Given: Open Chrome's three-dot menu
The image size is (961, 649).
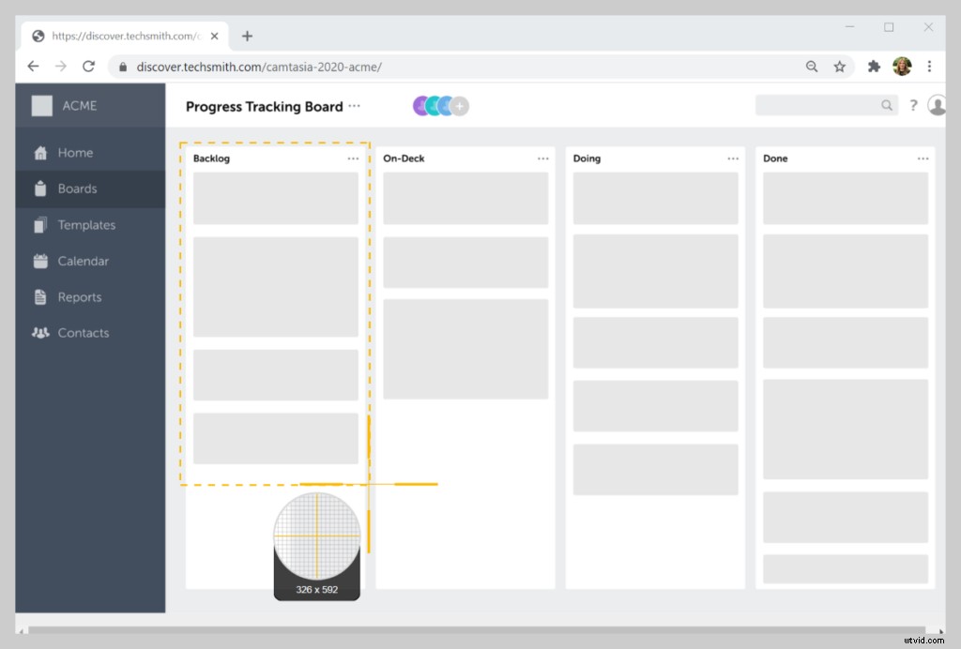Looking at the screenshot, I should (x=929, y=67).
